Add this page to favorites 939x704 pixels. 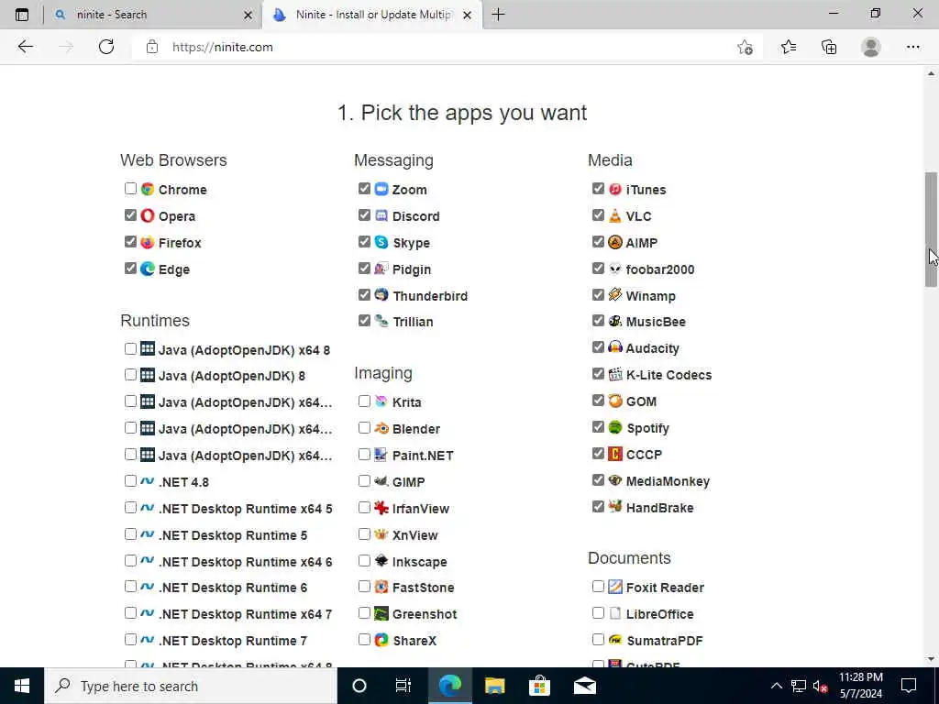tap(745, 47)
